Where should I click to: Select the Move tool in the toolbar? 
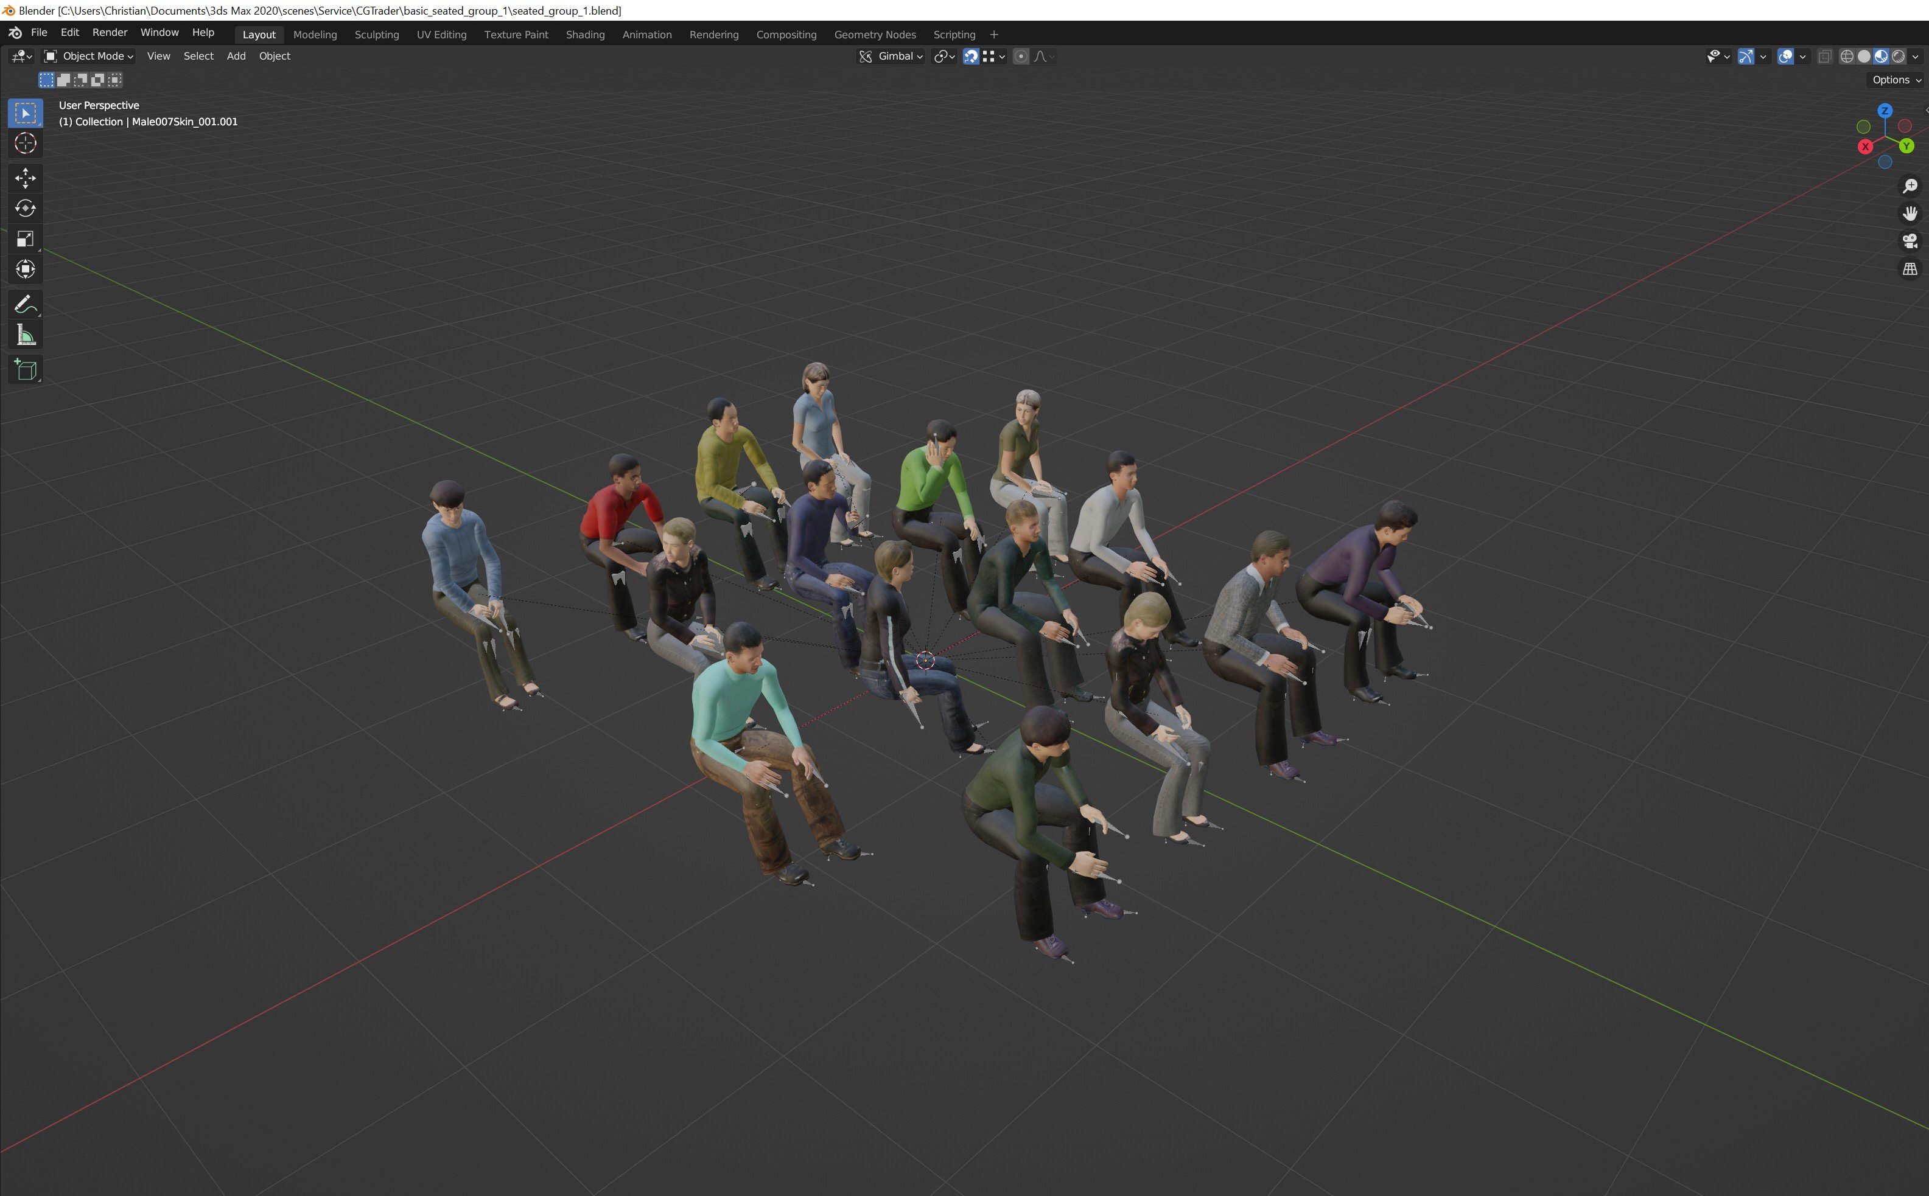pyautogui.click(x=26, y=178)
